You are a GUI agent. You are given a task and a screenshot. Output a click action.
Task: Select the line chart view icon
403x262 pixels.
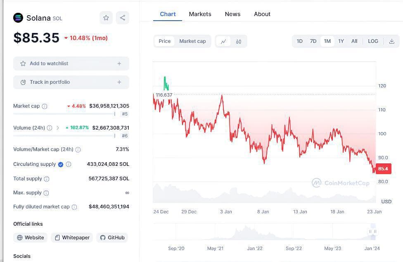tap(223, 41)
